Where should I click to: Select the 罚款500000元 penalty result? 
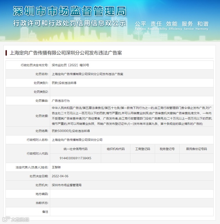62,131
